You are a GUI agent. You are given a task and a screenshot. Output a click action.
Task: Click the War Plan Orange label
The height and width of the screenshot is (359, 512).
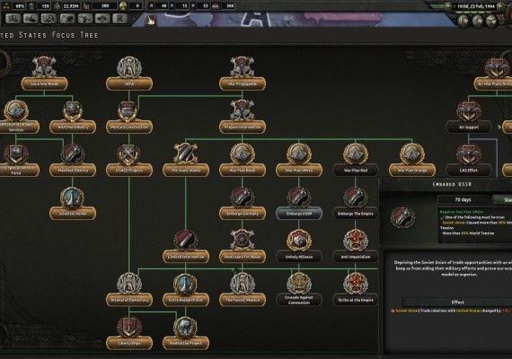[412, 171]
